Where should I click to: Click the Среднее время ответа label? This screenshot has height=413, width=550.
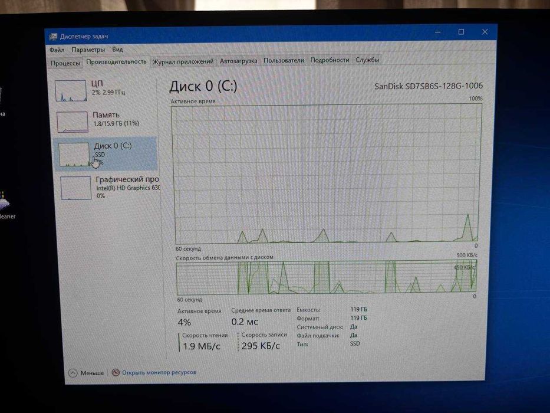(261, 310)
